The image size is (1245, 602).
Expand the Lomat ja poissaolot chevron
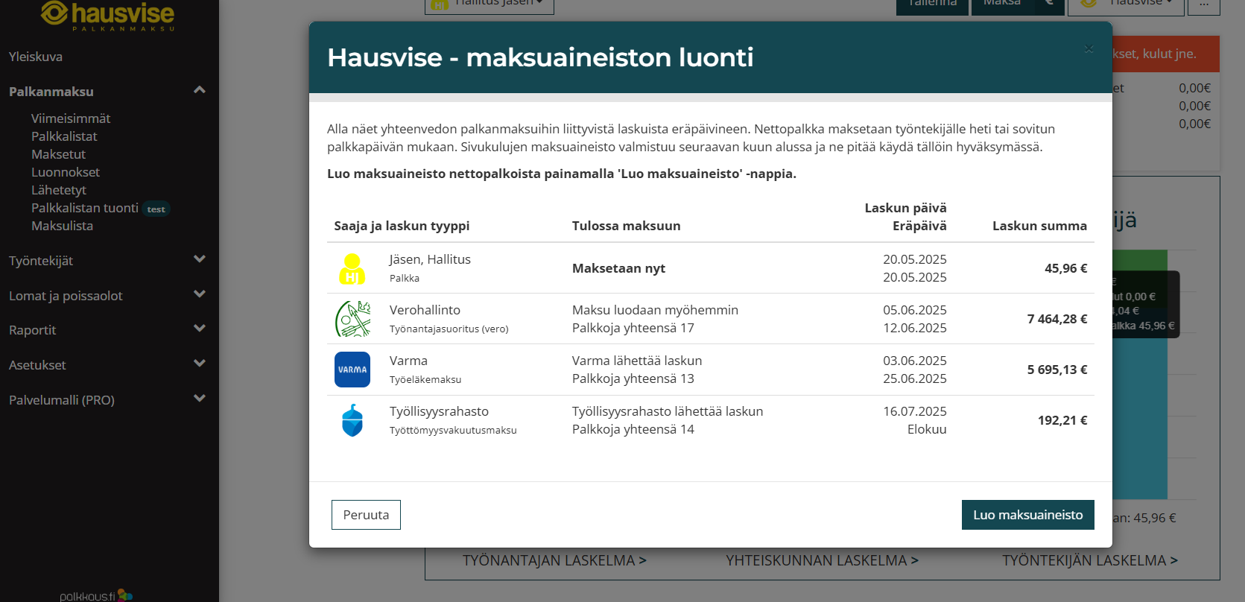[x=199, y=294]
